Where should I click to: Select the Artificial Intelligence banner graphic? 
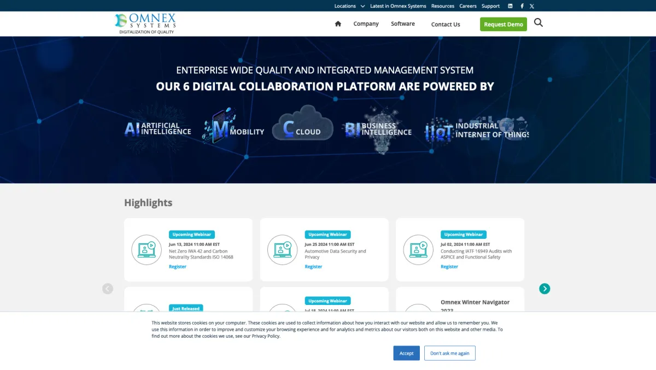pos(158,129)
